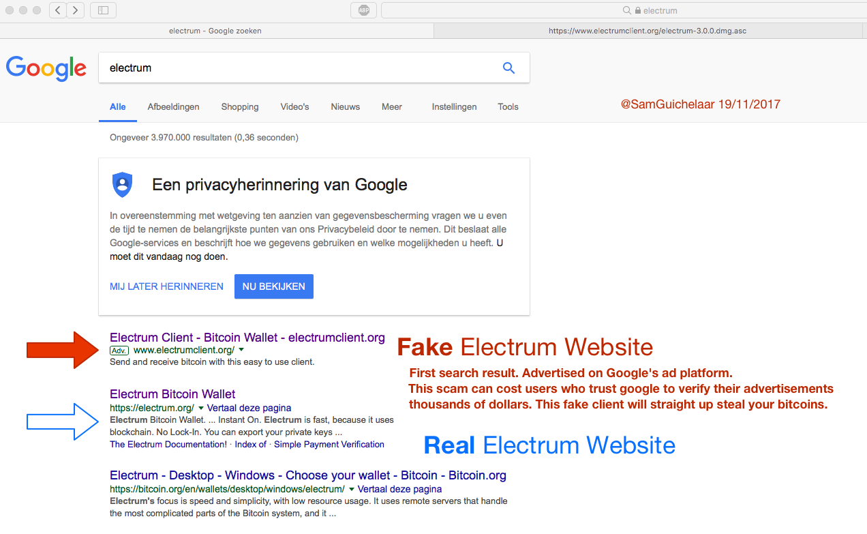
Task: Click the back navigation arrow
Action: point(57,10)
